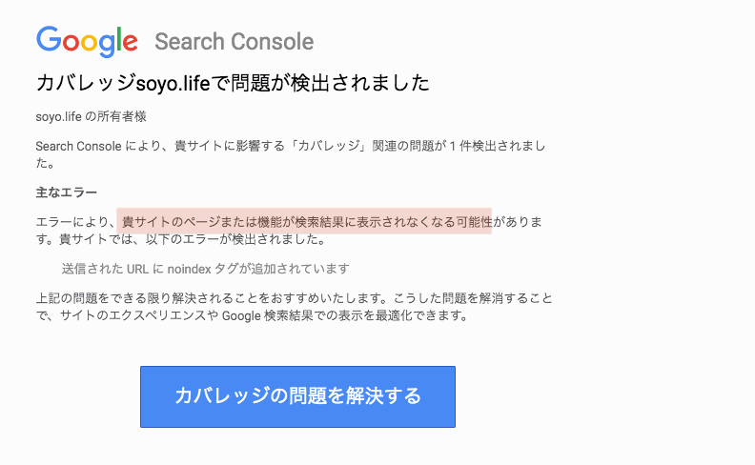The width and height of the screenshot is (755, 465).
Task: Click the Google logo
Action: point(87,41)
